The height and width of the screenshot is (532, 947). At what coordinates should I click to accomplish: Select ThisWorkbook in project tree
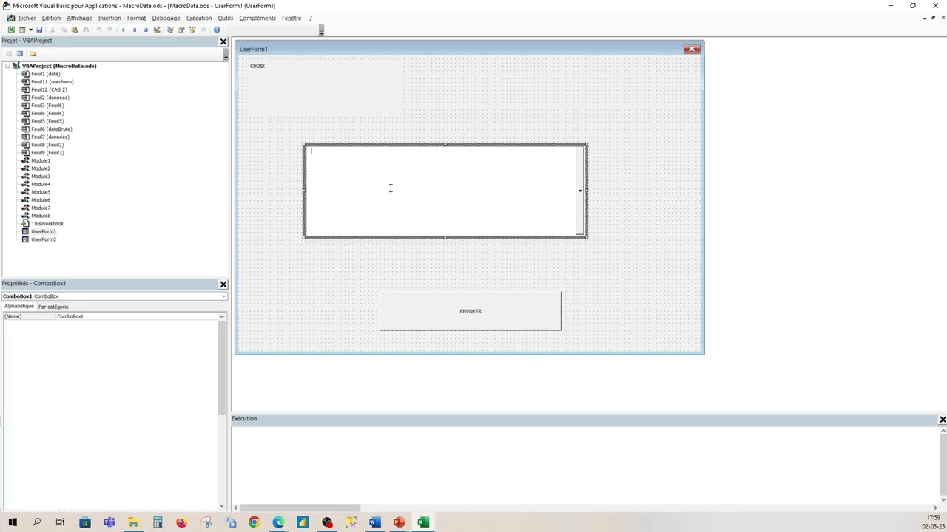coord(47,223)
